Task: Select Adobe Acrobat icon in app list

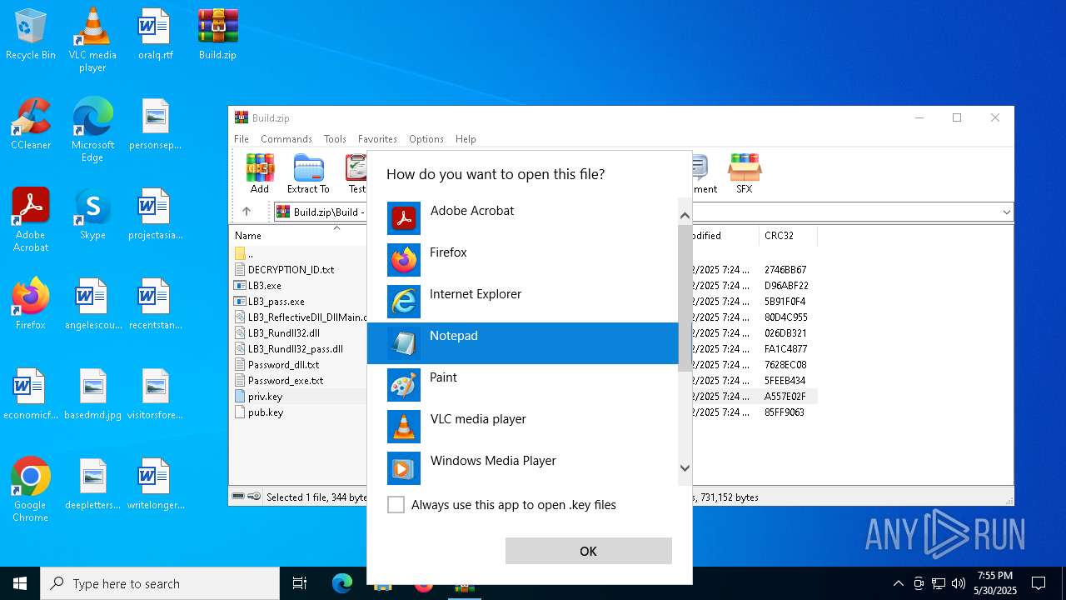Action: pyautogui.click(x=404, y=218)
